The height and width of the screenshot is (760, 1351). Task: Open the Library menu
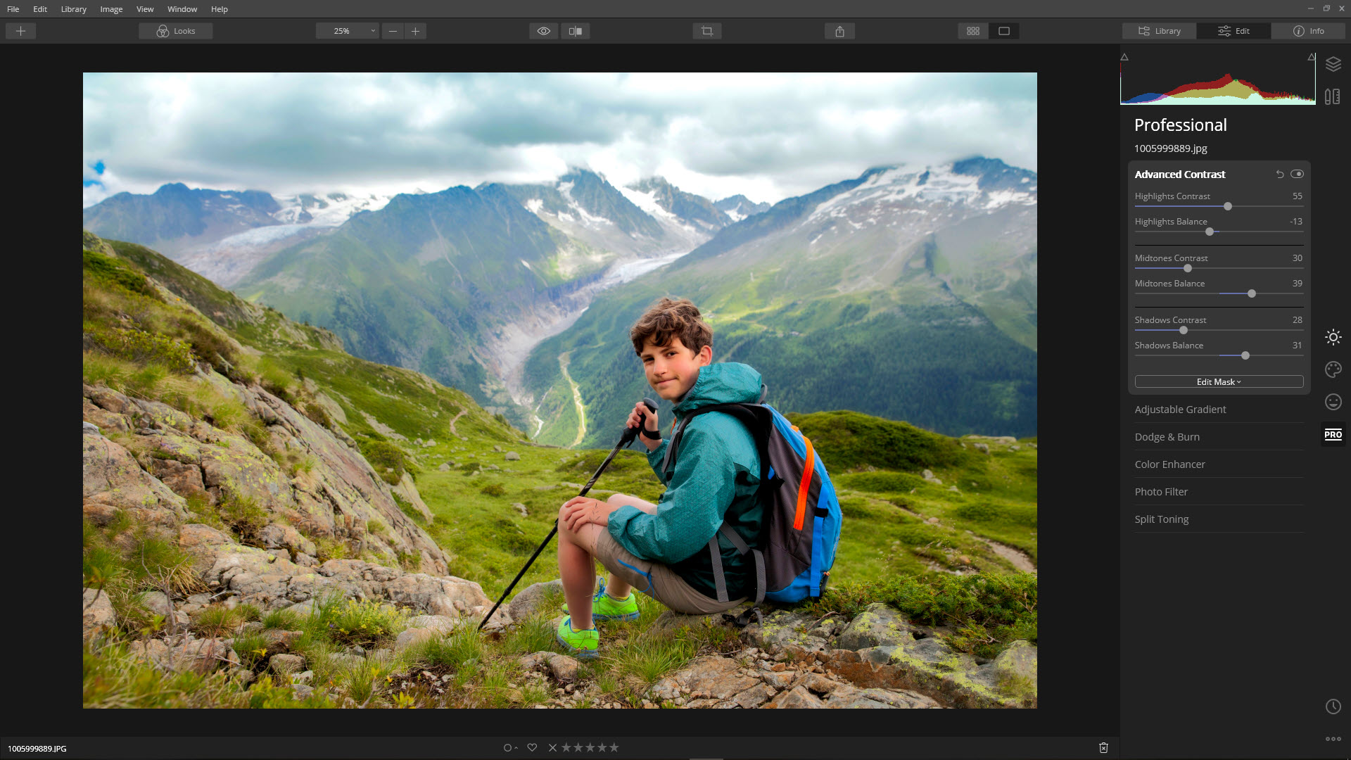pyautogui.click(x=73, y=9)
